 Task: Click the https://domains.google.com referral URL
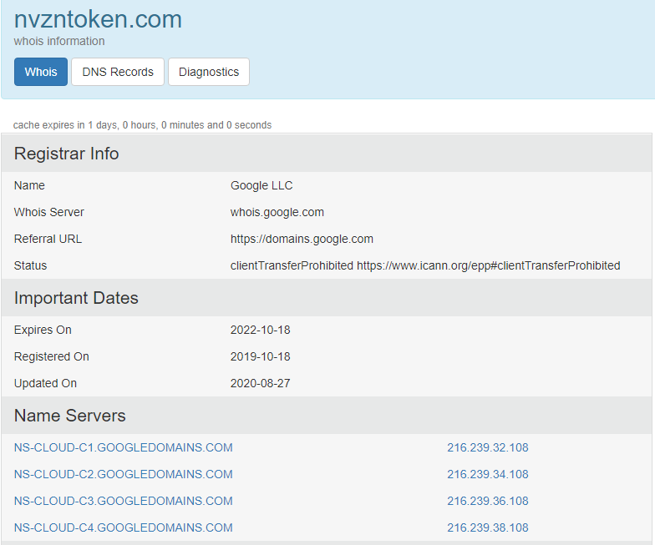coord(302,239)
